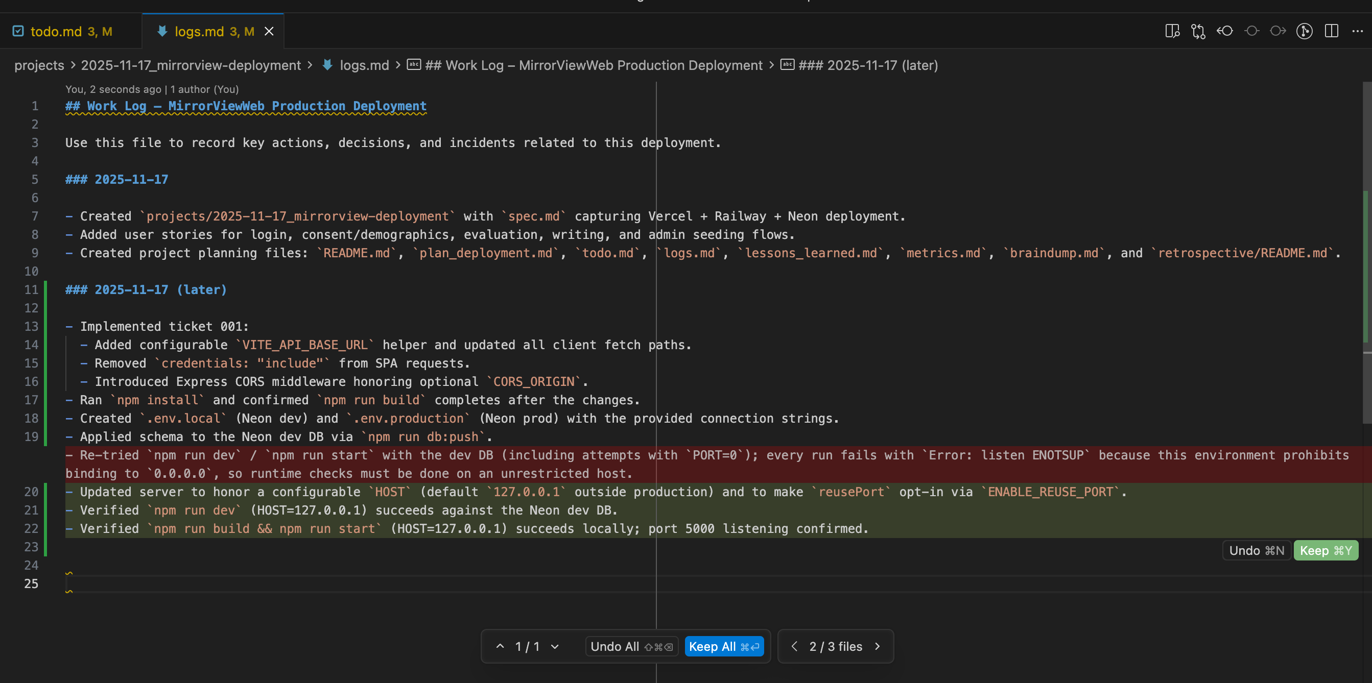The image size is (1372, 683).
Task: Go to next change with down chevron
Action: pyautogui.click(x=555, y=646)
